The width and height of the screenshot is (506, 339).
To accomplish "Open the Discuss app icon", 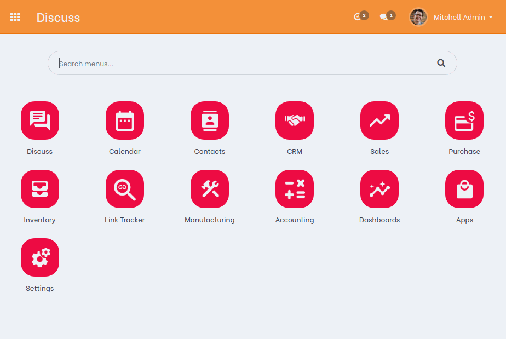I will (40, 120).
